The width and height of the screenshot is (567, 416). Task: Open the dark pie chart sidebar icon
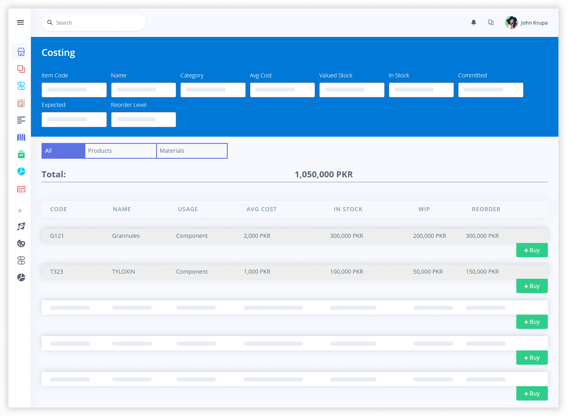click(21, 277)
